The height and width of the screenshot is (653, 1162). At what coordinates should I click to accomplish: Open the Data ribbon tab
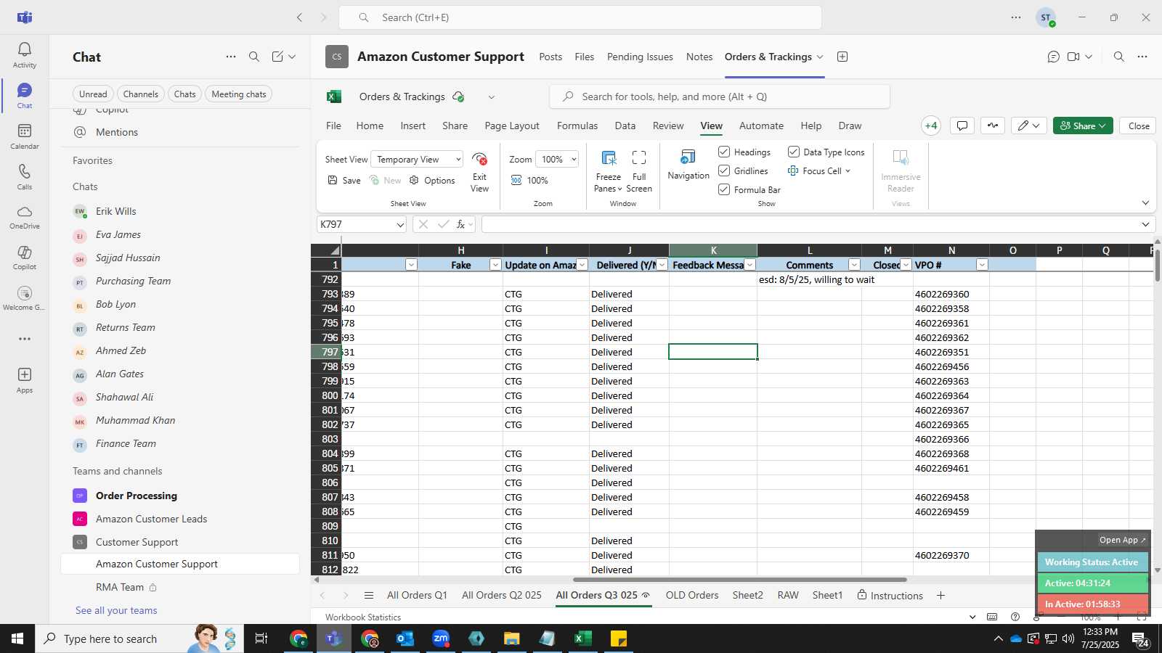pos(625,126)
